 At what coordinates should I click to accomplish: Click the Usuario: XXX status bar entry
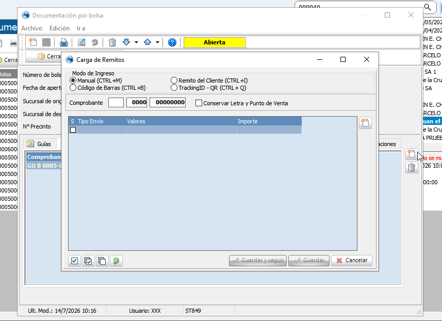point(145,311)
